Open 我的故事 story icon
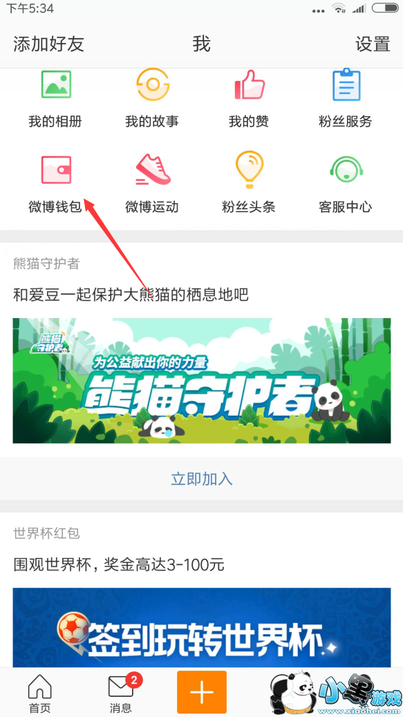Image resolution: width=403 pixels, height=717 pixels. coord(152,84)
